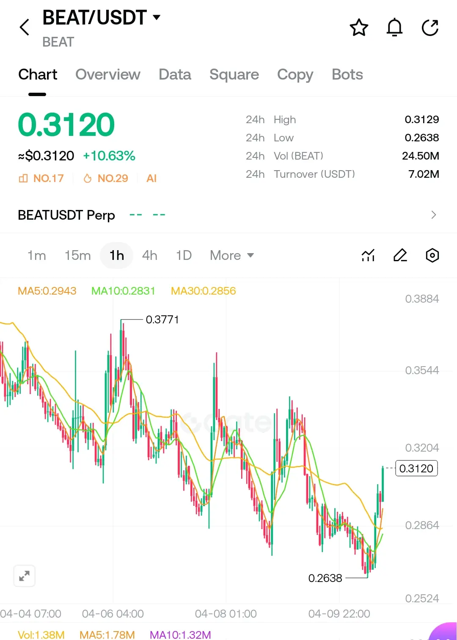Switch to the Chart tab

(x=38, y=74)
